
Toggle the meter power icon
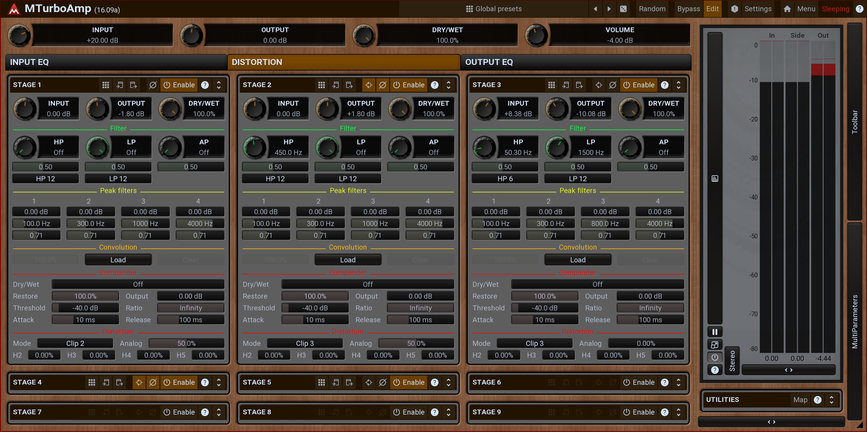click(x=715, y=357)
